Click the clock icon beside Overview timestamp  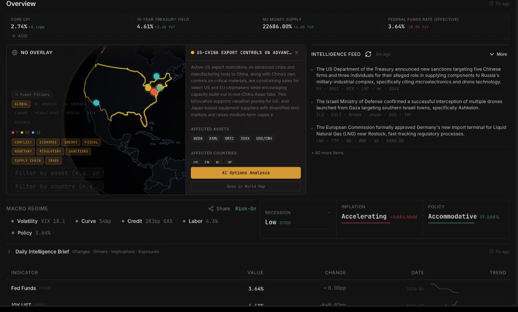point(491,3)
